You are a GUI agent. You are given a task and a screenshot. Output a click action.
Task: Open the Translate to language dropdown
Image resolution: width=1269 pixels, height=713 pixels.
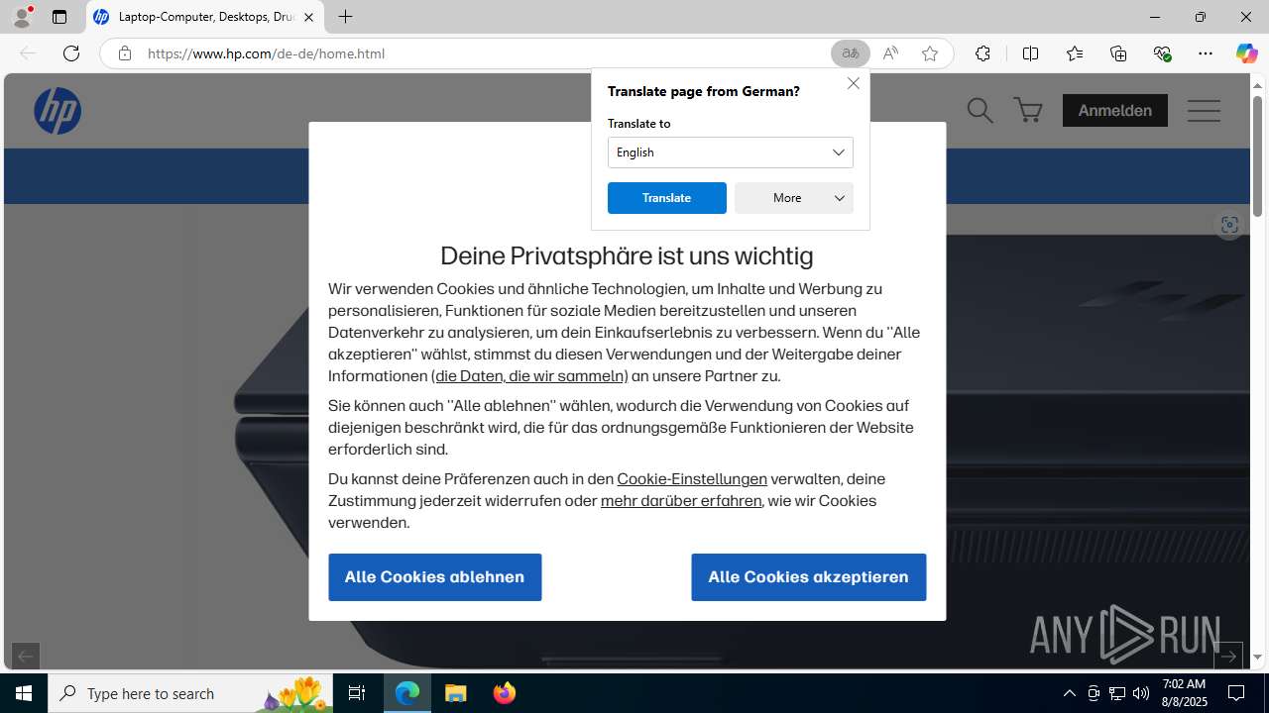pos(730,153)
